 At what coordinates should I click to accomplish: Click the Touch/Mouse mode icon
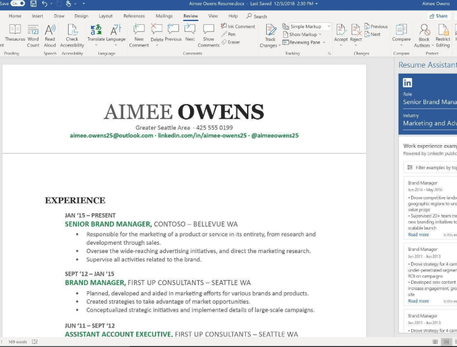pyautogui.click(x=69, y=4)
